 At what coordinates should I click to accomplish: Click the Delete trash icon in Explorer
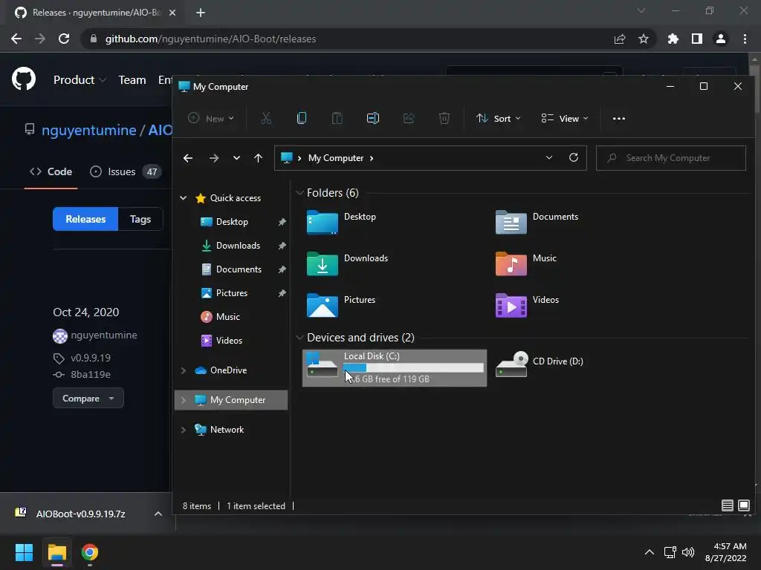tap(444, 118)
